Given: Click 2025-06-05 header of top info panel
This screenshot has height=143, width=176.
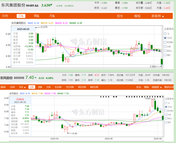Looking at the screenshot, I should pos(23,29).
